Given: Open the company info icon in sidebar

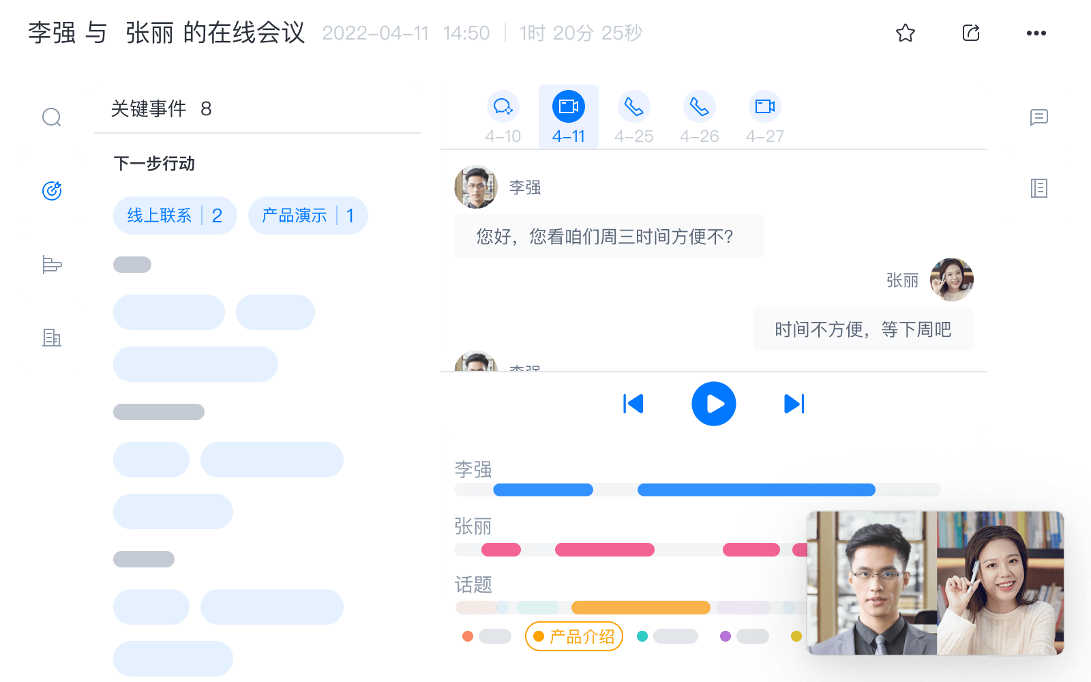Looking at the screenshot, I should click(x=52, y=338).
